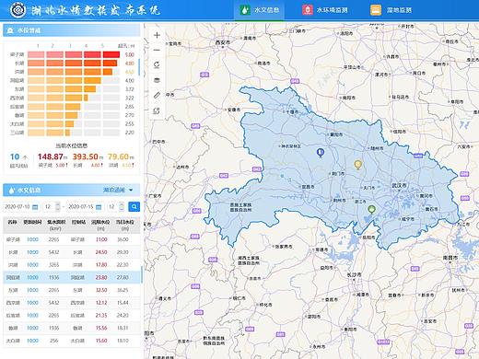
Task: Click the 5.00 value in the chart
Action: (130, 54)
